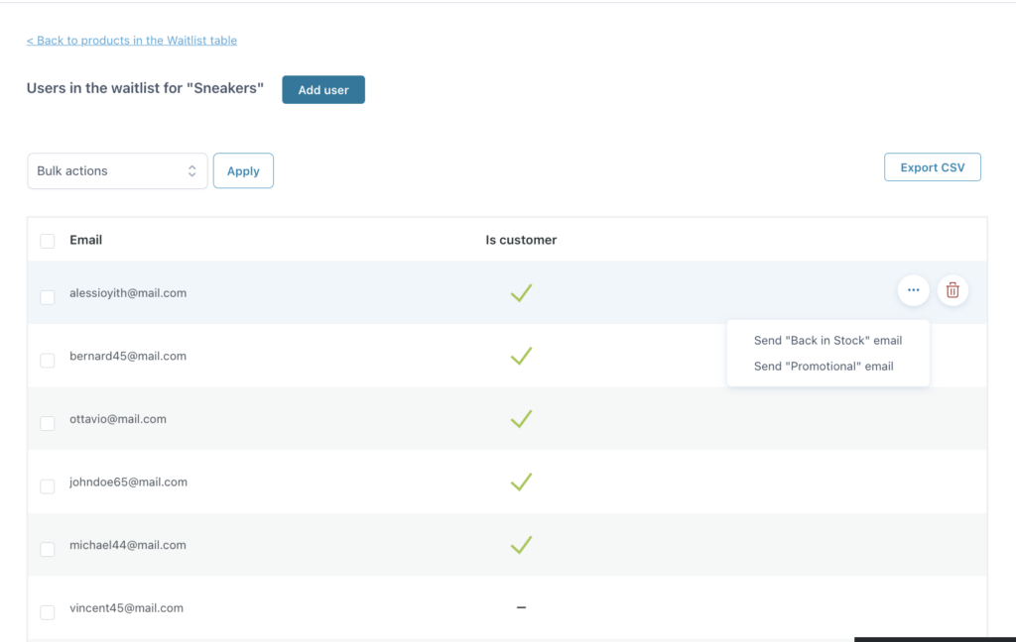The height and width of the screenshot is (642, 1016).
Task: Click Apply next to Bulk actions
Action: pyautogui.click(x=243, y=170)
